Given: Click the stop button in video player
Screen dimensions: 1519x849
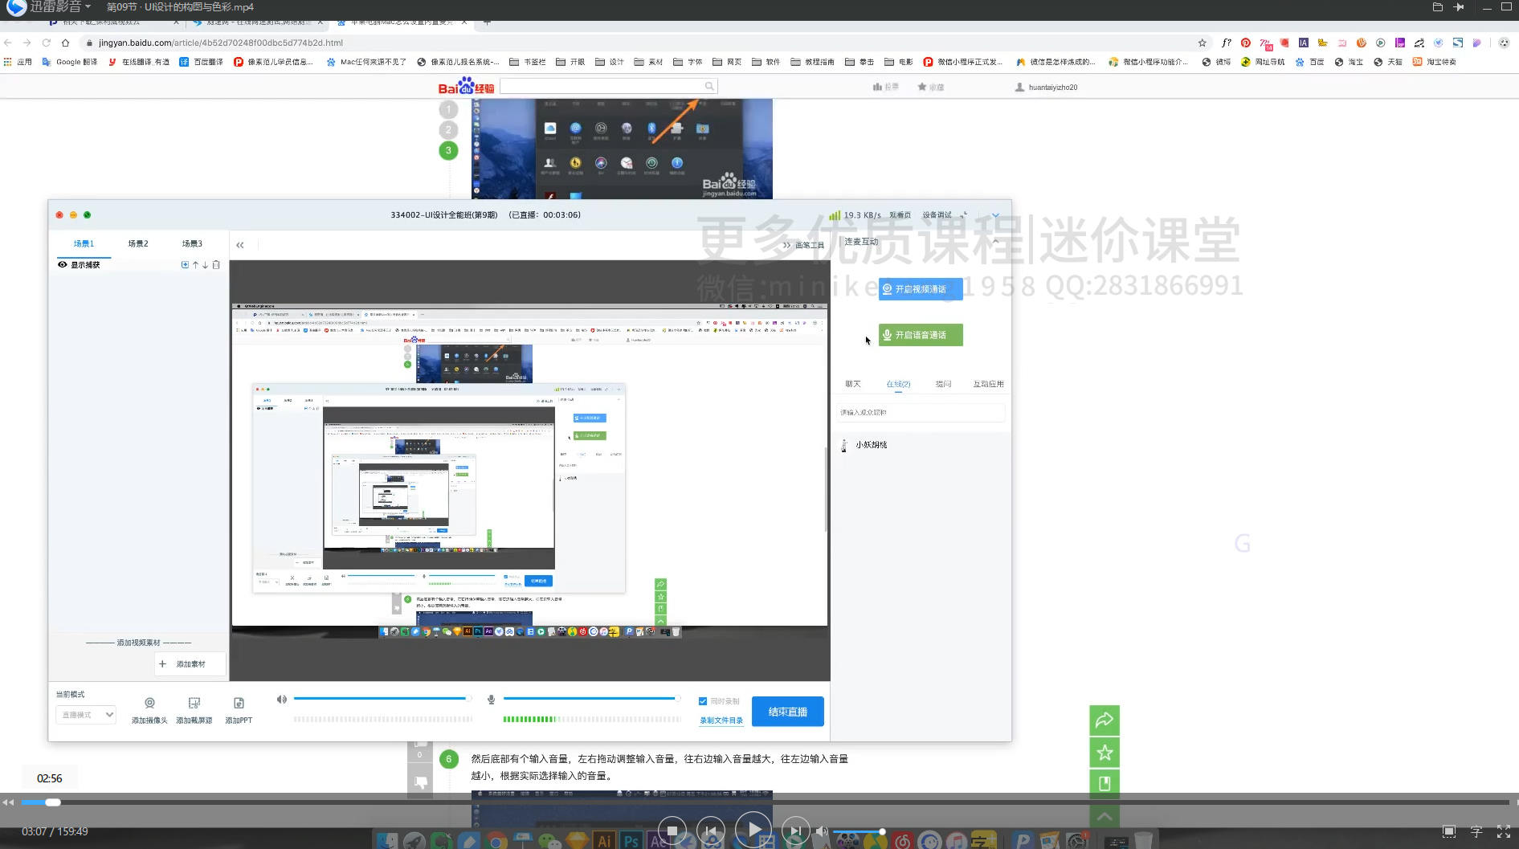Looking at the screenshot, I should click(672, 831).
